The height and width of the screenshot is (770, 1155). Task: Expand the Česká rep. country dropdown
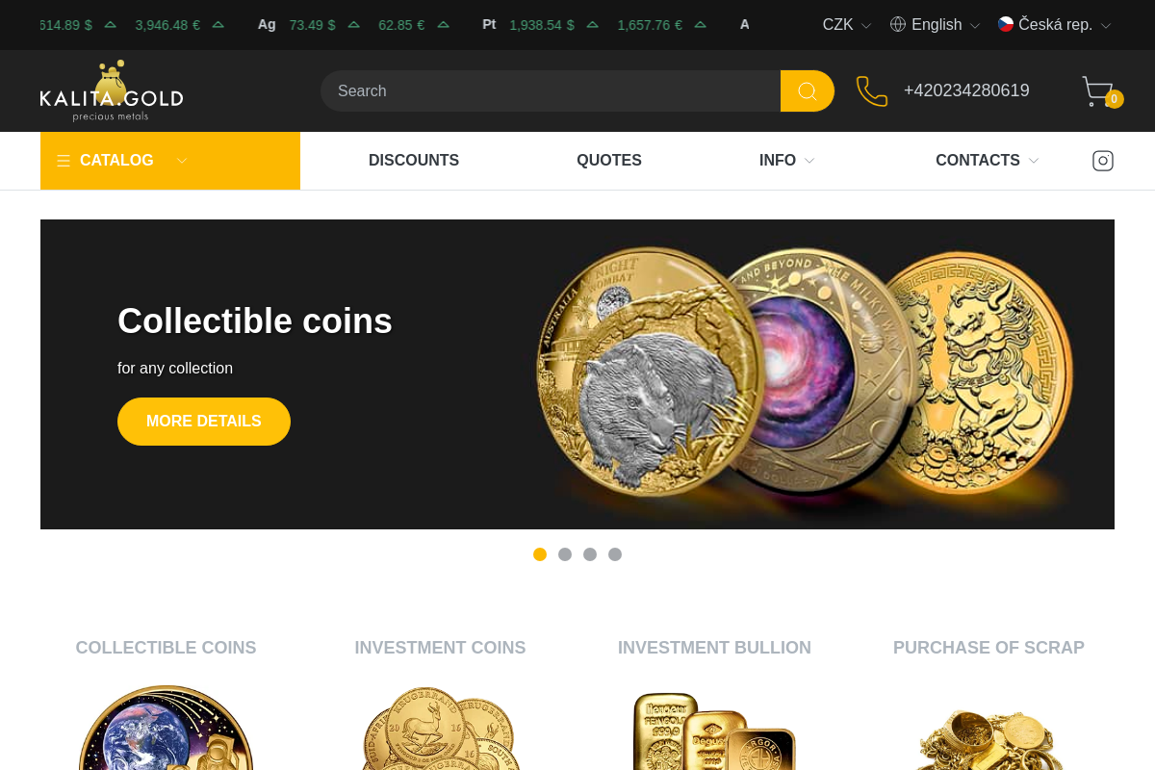point(1054,25)
